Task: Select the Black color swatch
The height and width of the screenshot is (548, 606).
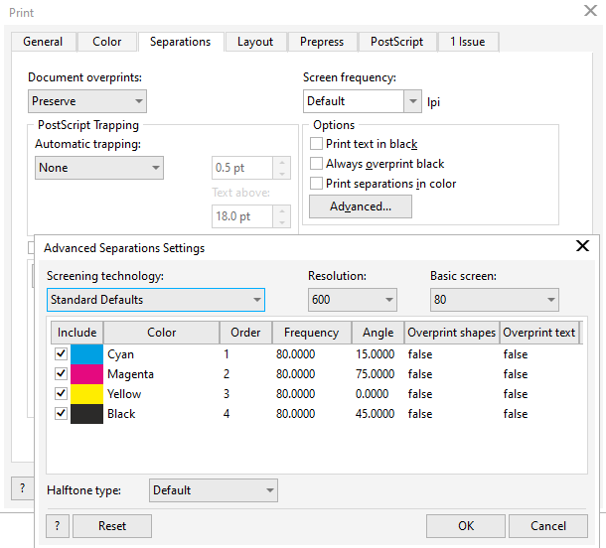Action: 86,414
